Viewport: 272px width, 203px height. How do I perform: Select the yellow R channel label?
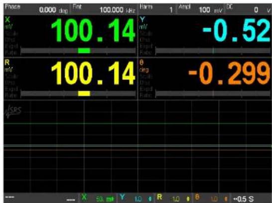click(x=7, y=63)
